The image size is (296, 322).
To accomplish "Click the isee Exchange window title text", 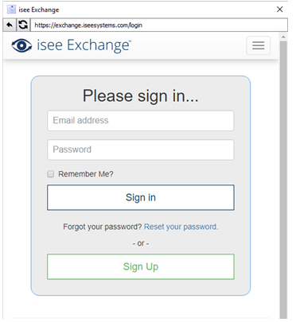I will (x=39, y=10).
